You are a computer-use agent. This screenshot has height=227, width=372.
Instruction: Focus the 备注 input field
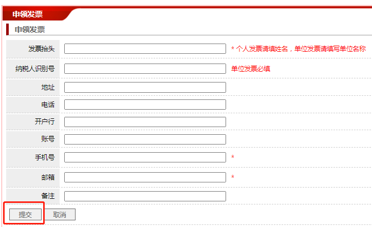pyautogui.click(x=145, y=196)
